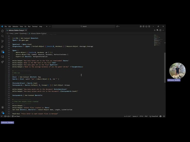The width and height of the screenshot is (190, 142).
Task: Open the Run and Debug view
Action: tap(2, 46)
